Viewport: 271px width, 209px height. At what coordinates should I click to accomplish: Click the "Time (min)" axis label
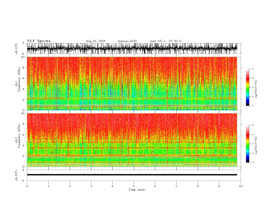tap(137, 190)
